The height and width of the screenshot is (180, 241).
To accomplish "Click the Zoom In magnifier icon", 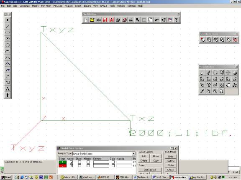I will (208, 91).
